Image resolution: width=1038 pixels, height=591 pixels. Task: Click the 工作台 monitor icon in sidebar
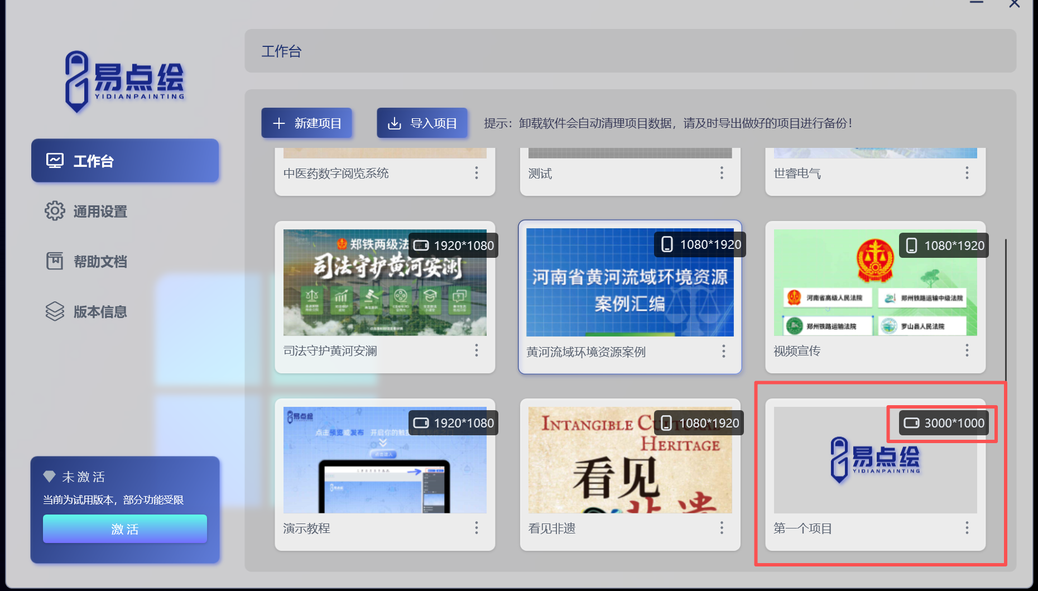pyautogui.click(x=55, y=161)
